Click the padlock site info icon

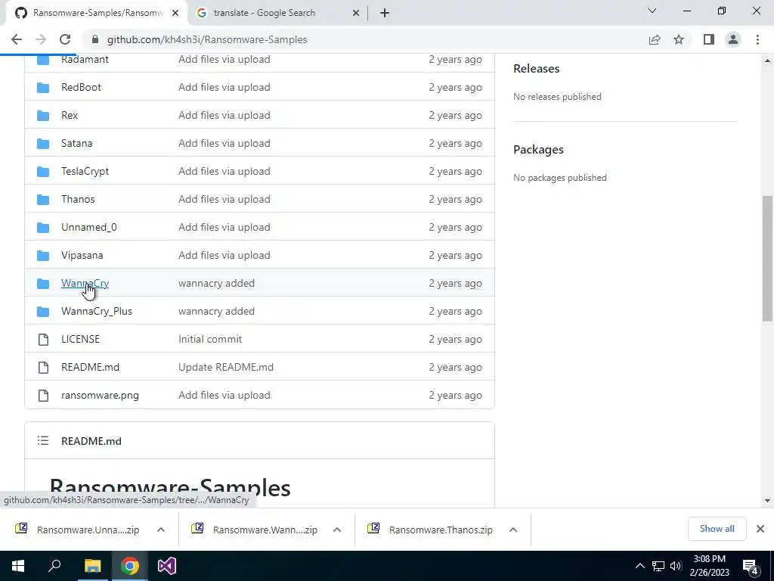click(95, 39)
